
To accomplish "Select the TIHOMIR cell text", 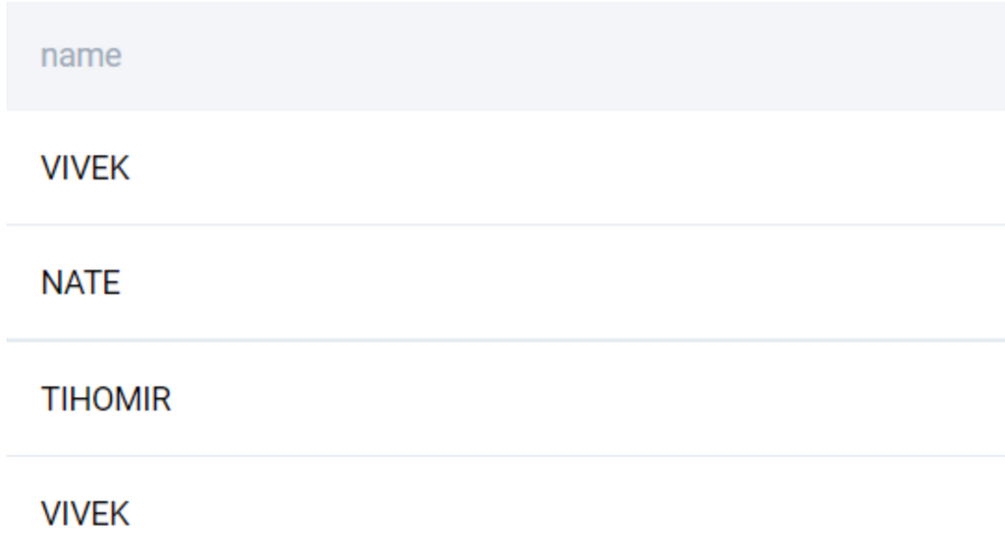I will 106,399.
